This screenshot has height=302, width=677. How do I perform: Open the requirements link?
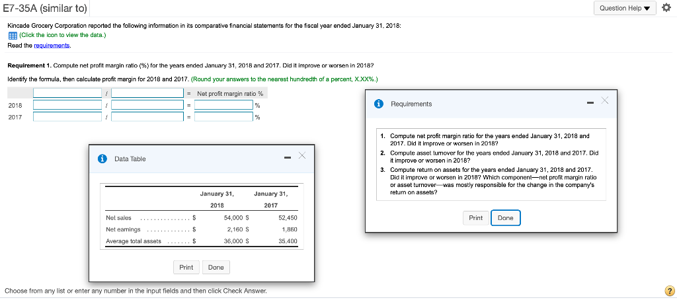52,46
